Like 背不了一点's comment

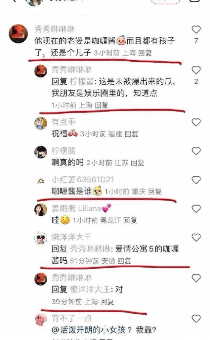(x=196, y=319)
